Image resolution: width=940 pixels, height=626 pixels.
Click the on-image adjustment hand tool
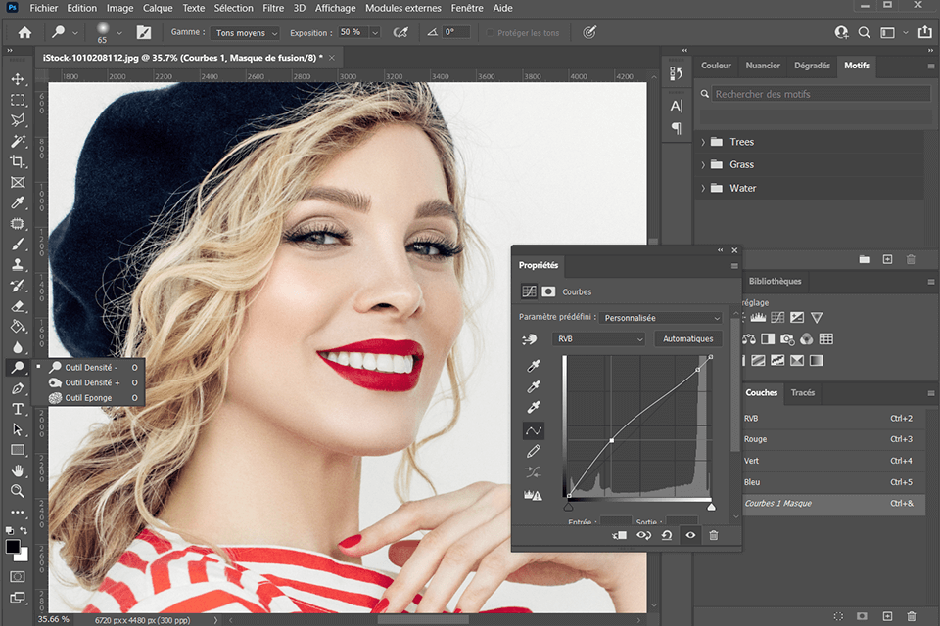(530, 339)
